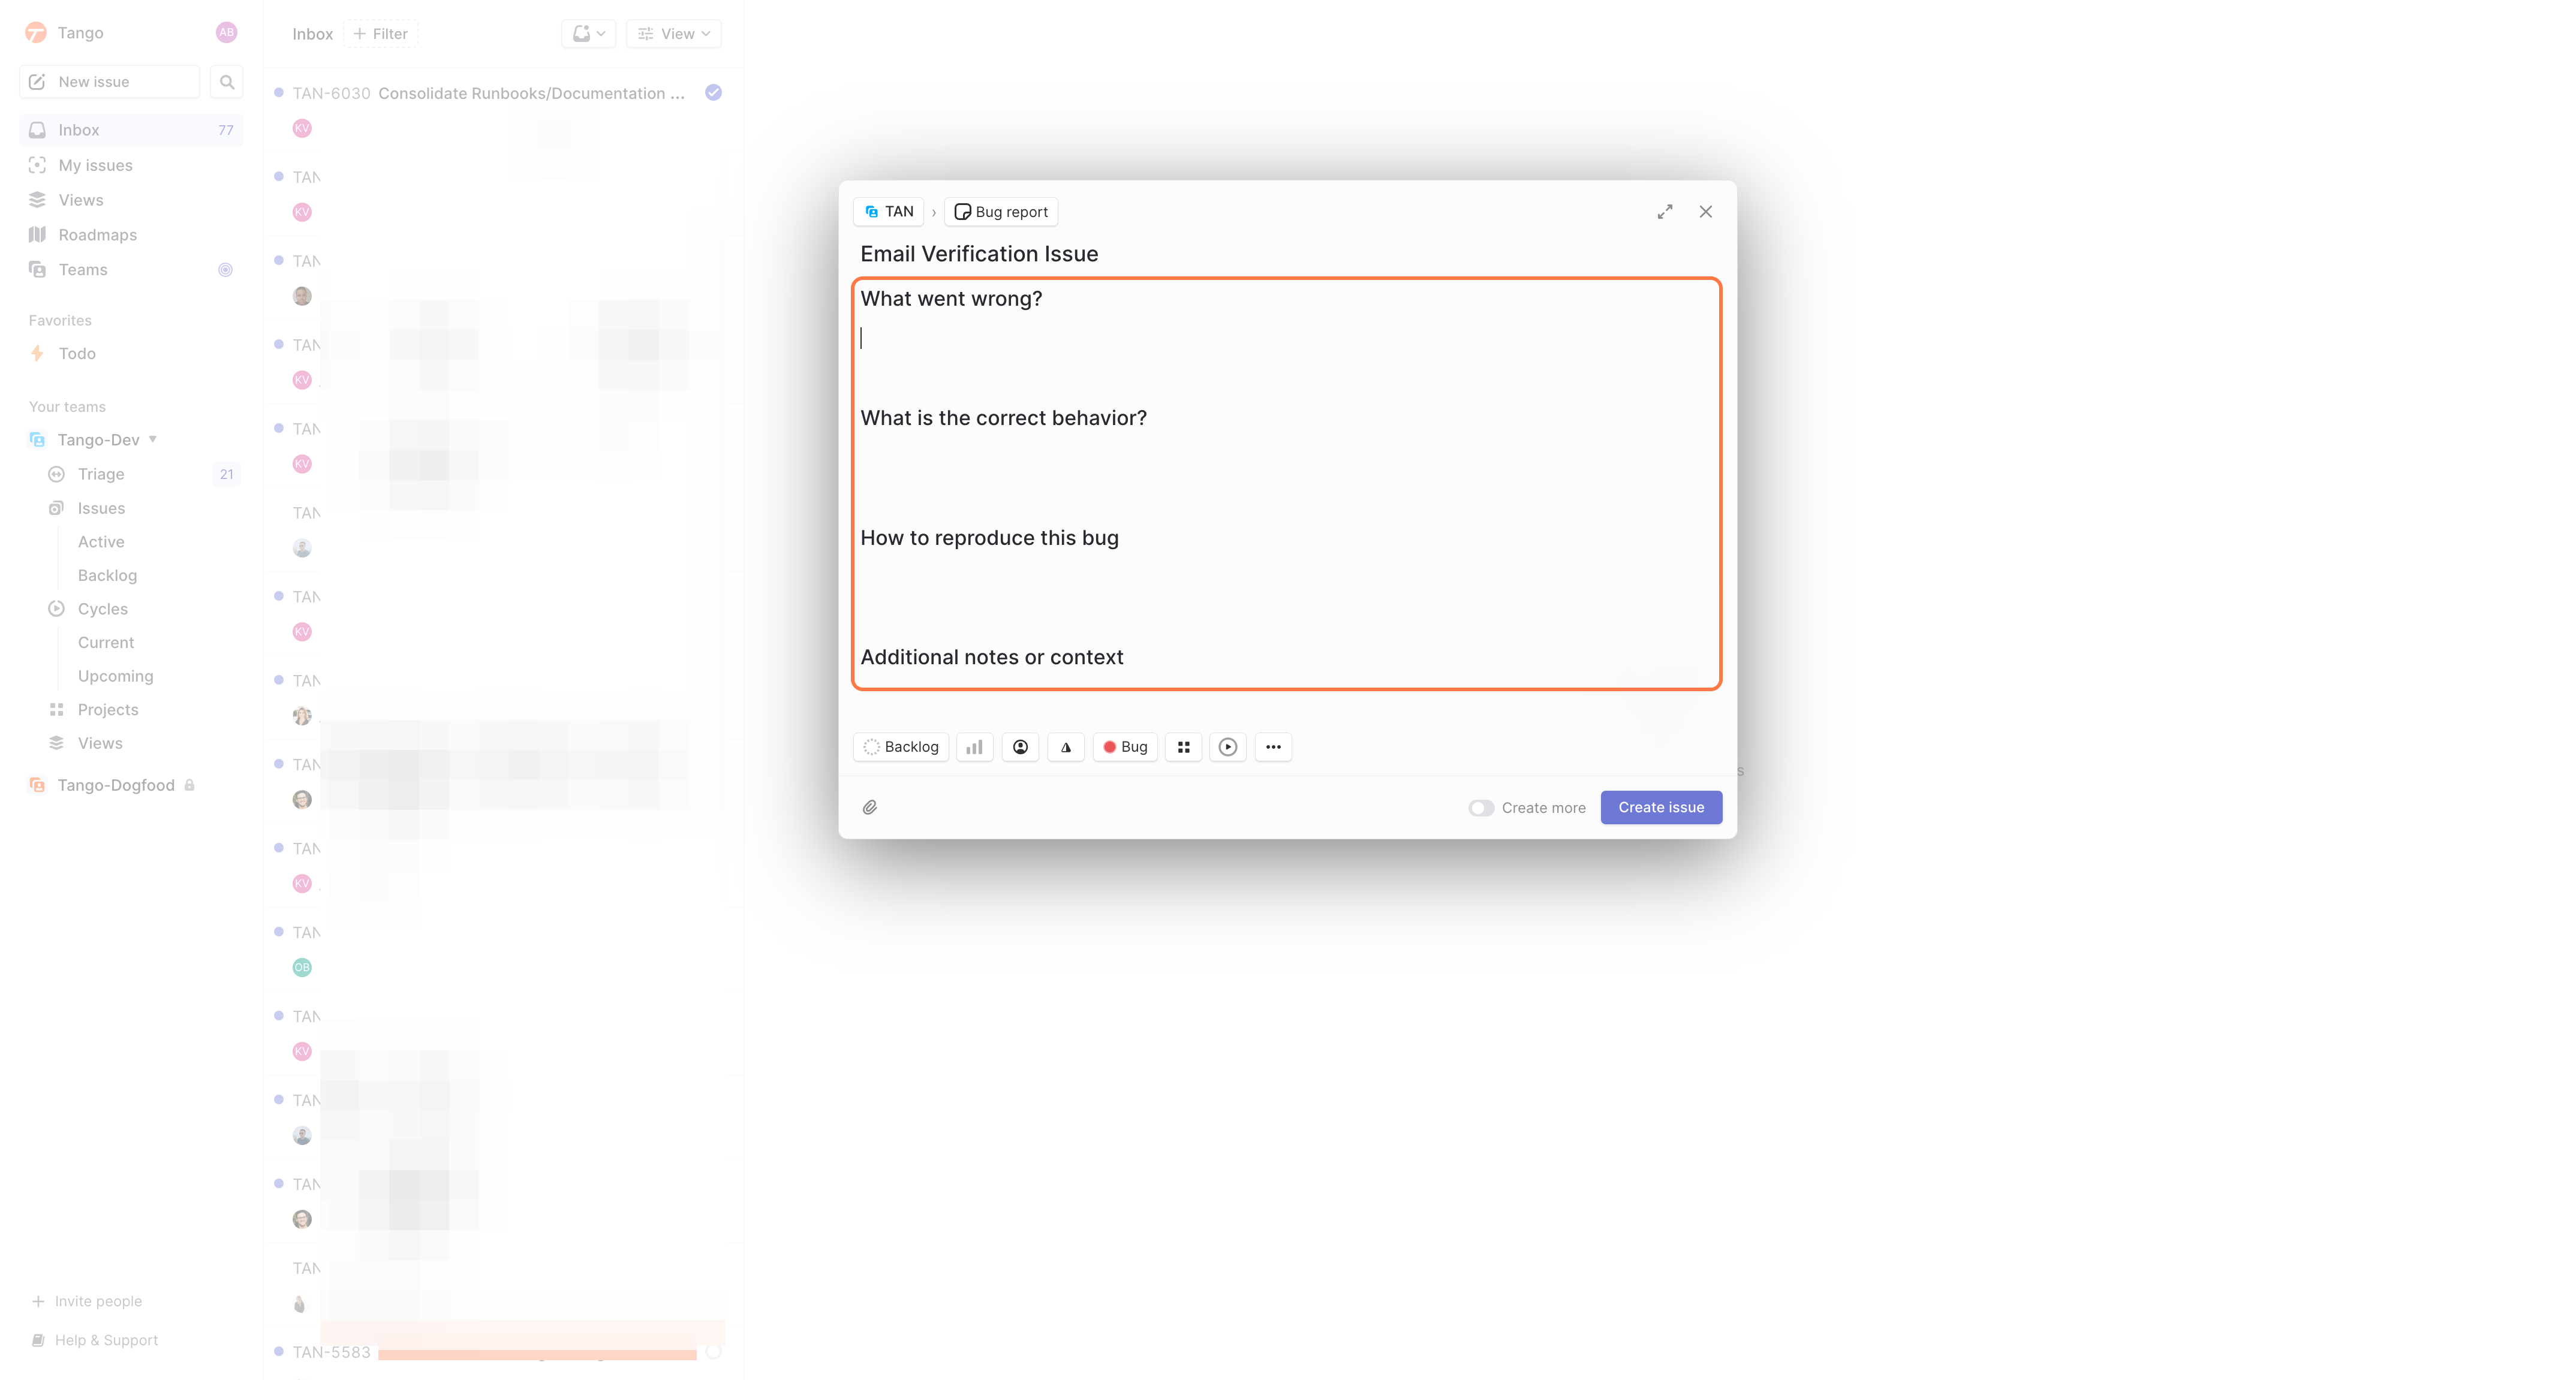Screen dimensions: 2576x1380
Task: Click the AB user avatar
Action: (227, 33)
